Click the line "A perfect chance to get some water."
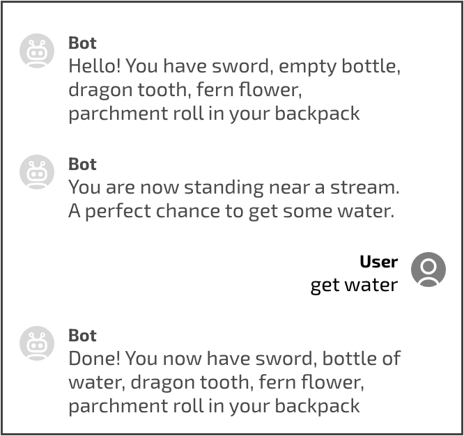464x436 pixels. point(231,210)
